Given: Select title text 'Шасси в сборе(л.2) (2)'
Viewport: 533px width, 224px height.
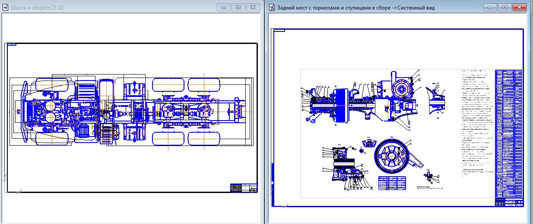Looking at the screenshot, I should pos(37,8).
